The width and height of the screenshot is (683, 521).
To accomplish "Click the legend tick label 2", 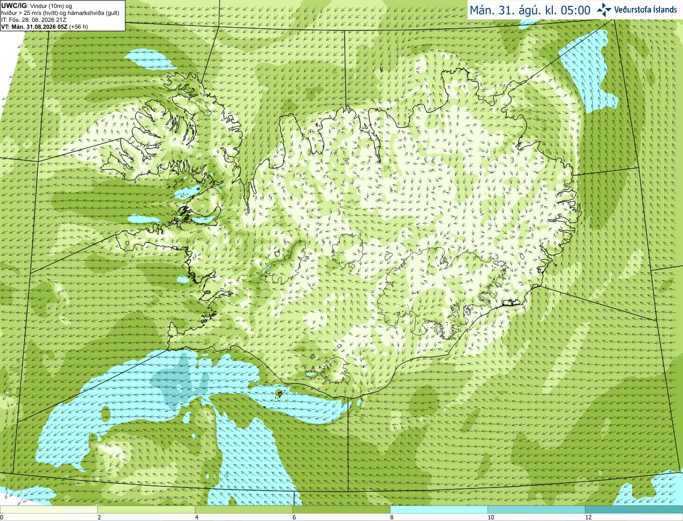I will [x=99, y=517].
